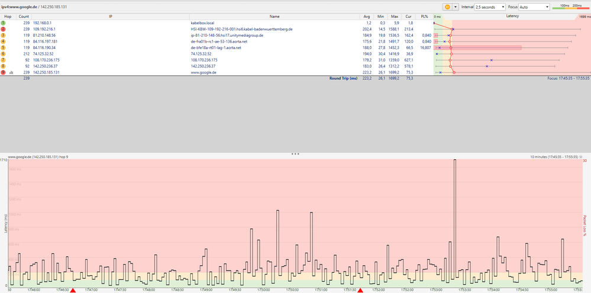Click hostname HSI-KBW-109-192-216-001.hsi6.kabel-badenwuerttemberg.de

click(242, 29)
